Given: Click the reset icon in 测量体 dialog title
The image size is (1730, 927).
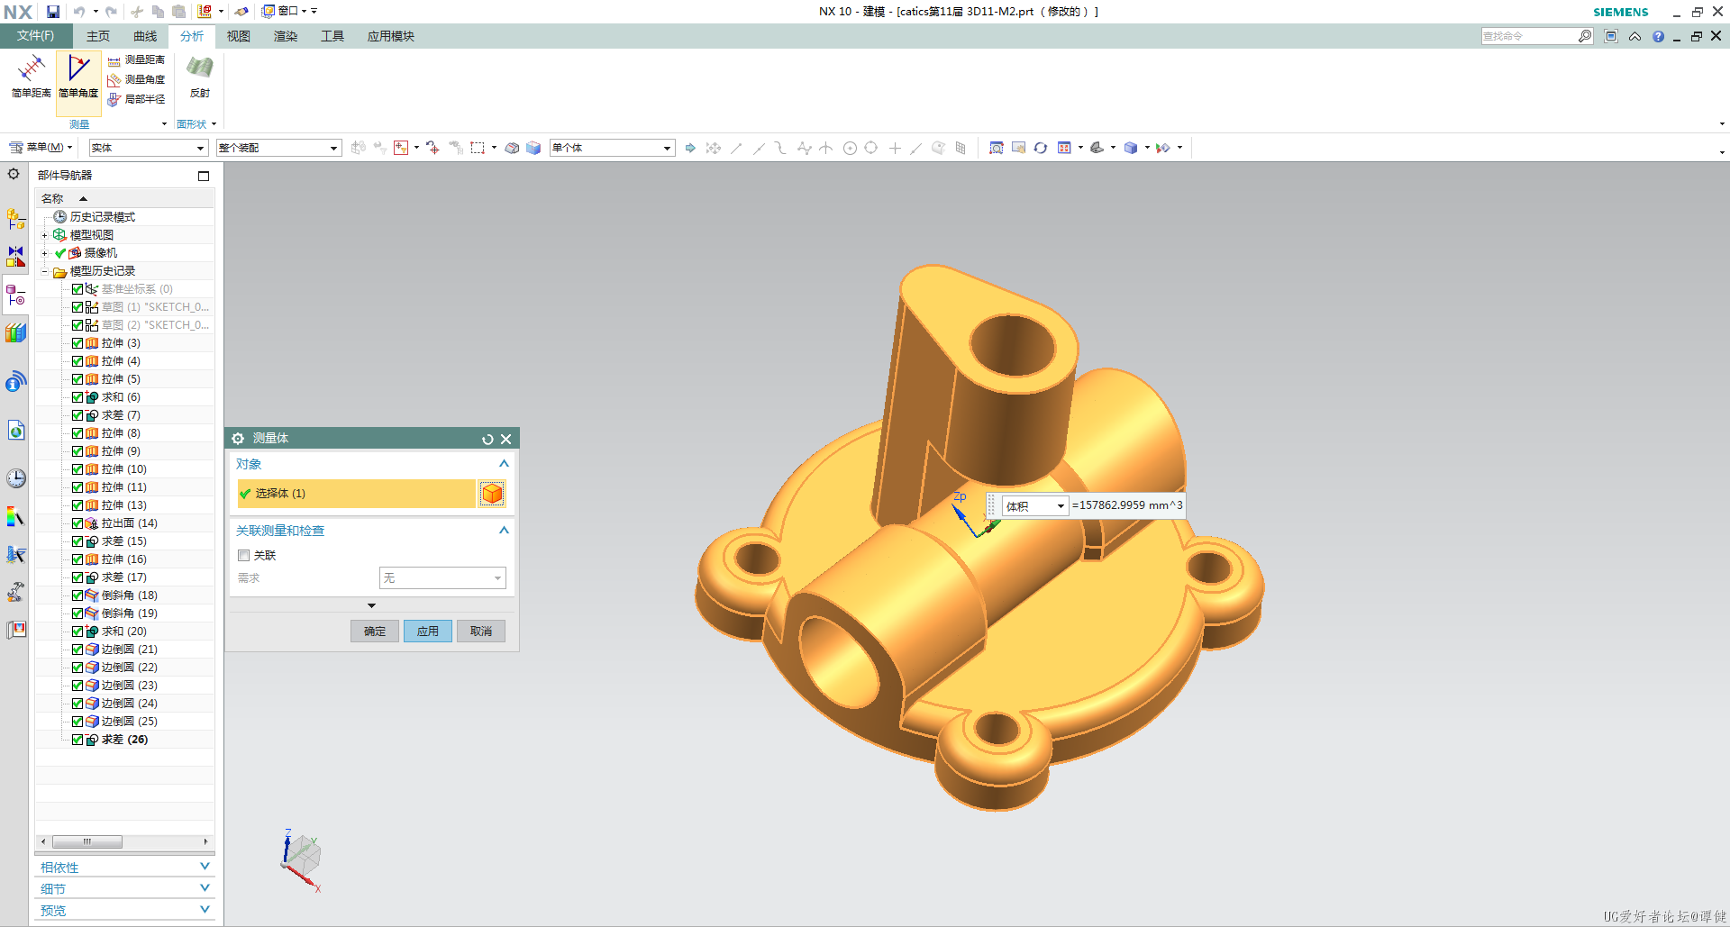Looking at the screenshot, I should click(x=487, y=439).
